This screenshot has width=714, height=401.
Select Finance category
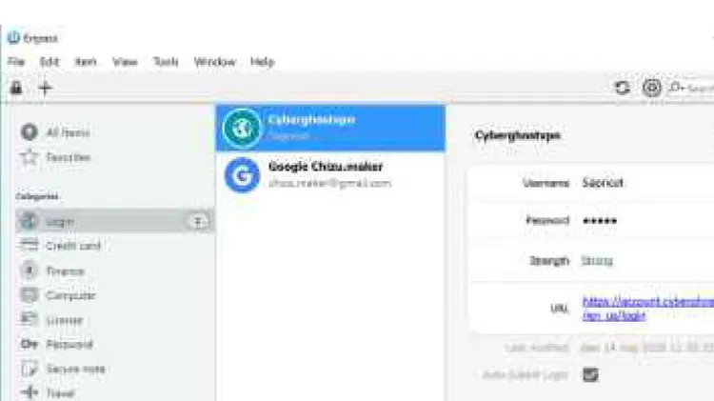pos(52,271)
